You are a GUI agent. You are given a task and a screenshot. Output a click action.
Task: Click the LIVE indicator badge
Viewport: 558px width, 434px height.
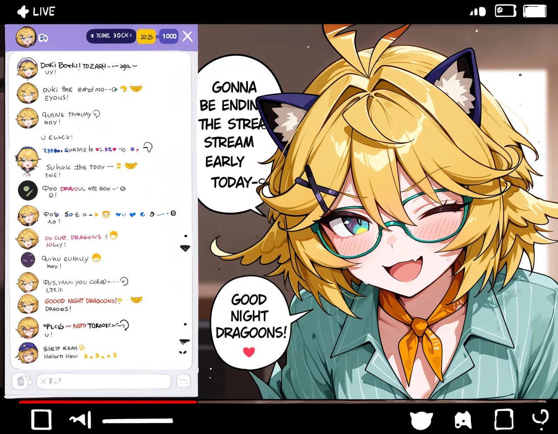point(36,11)
